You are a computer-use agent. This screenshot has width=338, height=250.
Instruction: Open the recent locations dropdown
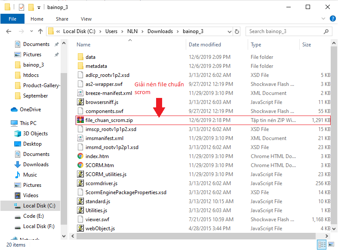pyautogui.click(x=31, y=31)
